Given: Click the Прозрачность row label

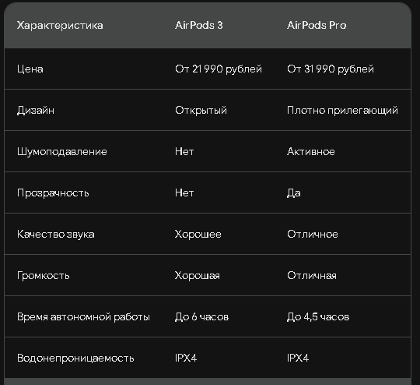Looking at the screenshot, I should coord(53,193).
